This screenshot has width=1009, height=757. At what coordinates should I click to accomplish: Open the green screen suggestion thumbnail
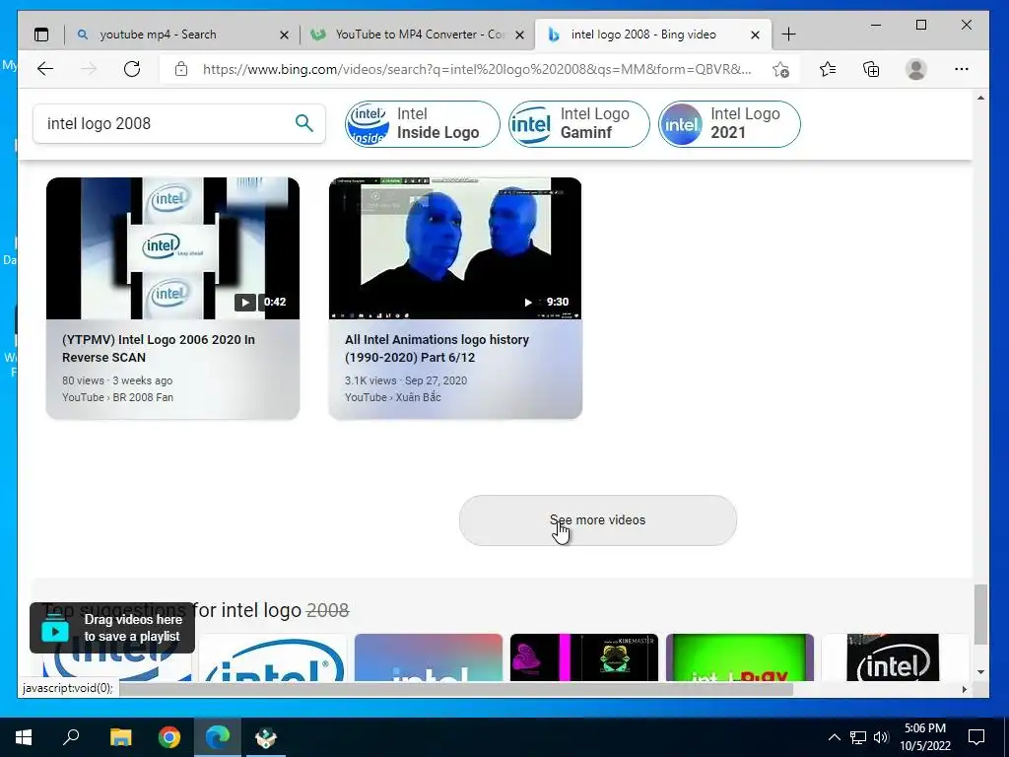point(740,657)
